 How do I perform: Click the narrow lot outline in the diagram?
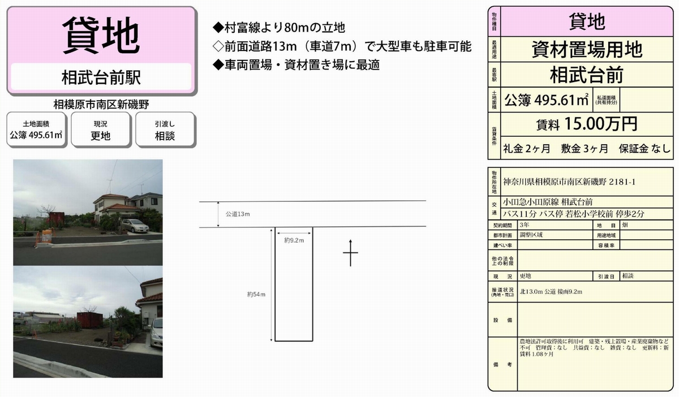294,284
